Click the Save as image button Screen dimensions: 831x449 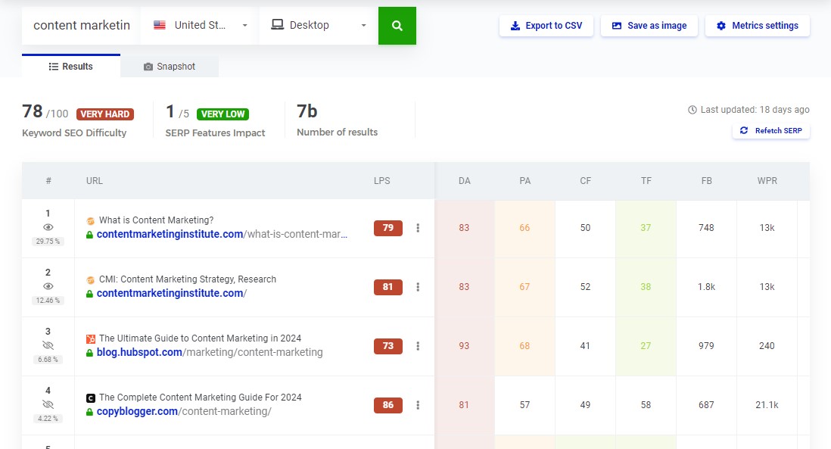[x=649, y=26]
